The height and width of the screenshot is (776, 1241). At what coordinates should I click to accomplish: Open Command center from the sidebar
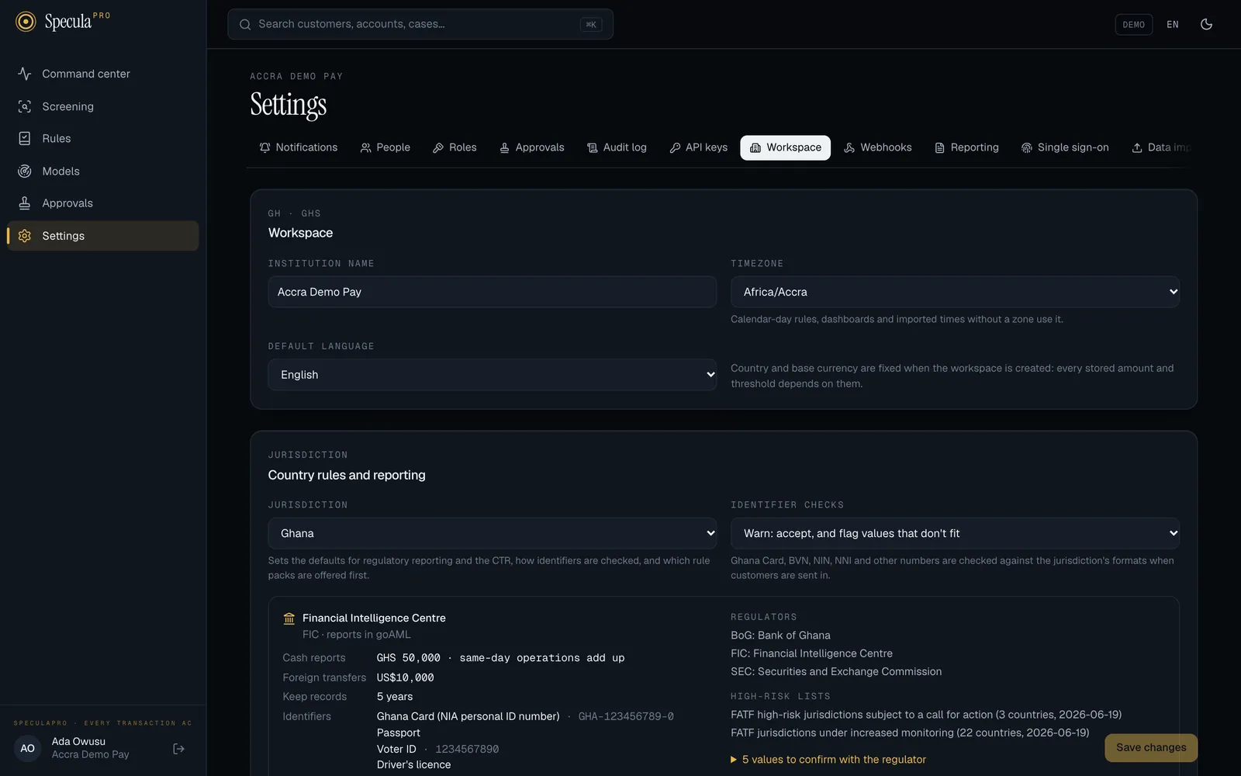tap(102, 74)
